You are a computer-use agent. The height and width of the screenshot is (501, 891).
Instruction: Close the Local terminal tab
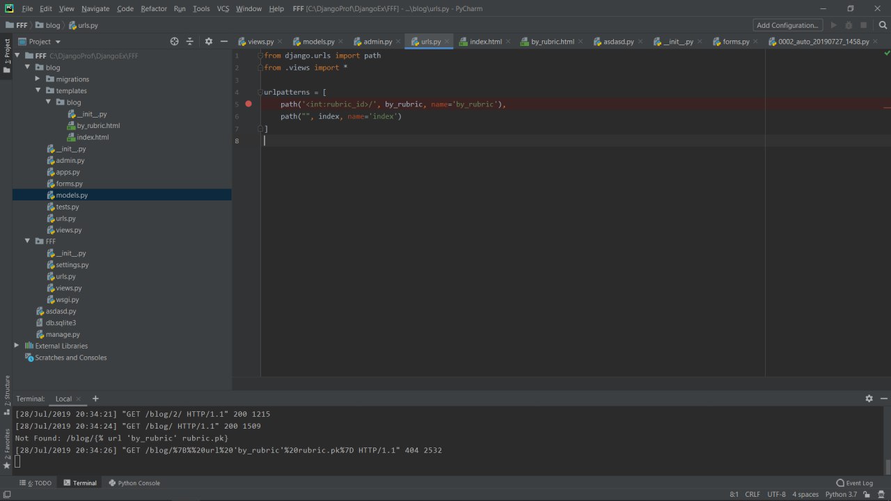79,399
